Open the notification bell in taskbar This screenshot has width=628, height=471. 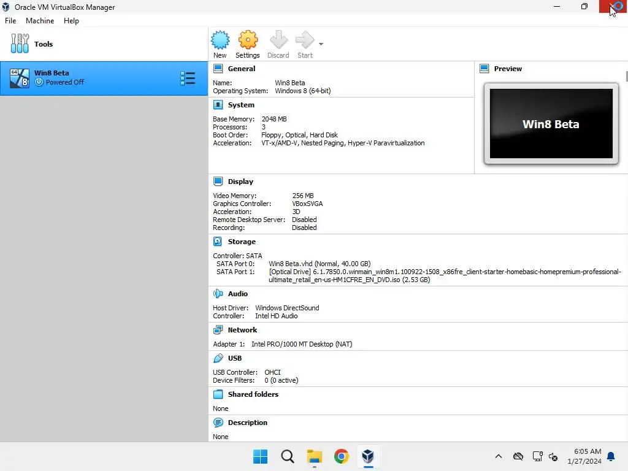click(x=611, y=456)
